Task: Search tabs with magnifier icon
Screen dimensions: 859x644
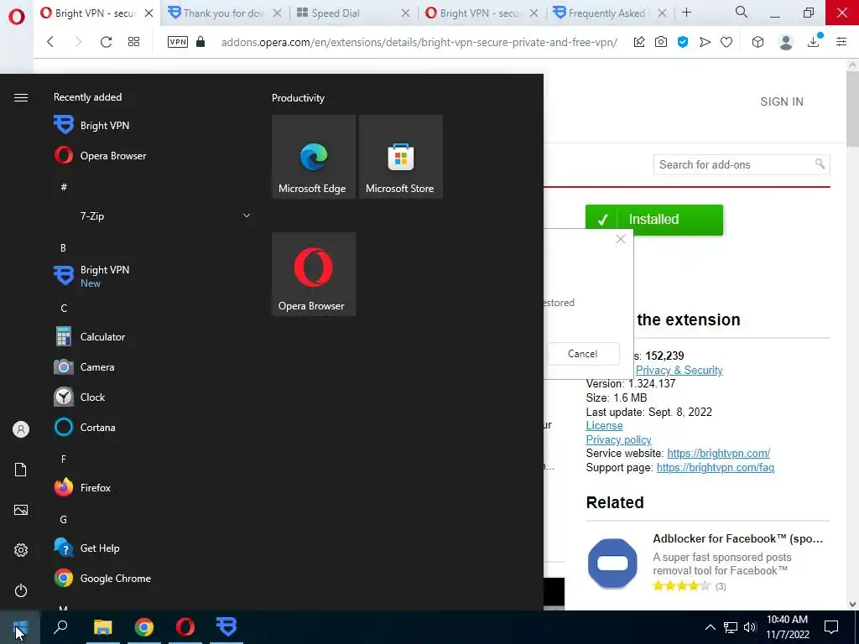Action: (742, 12)
